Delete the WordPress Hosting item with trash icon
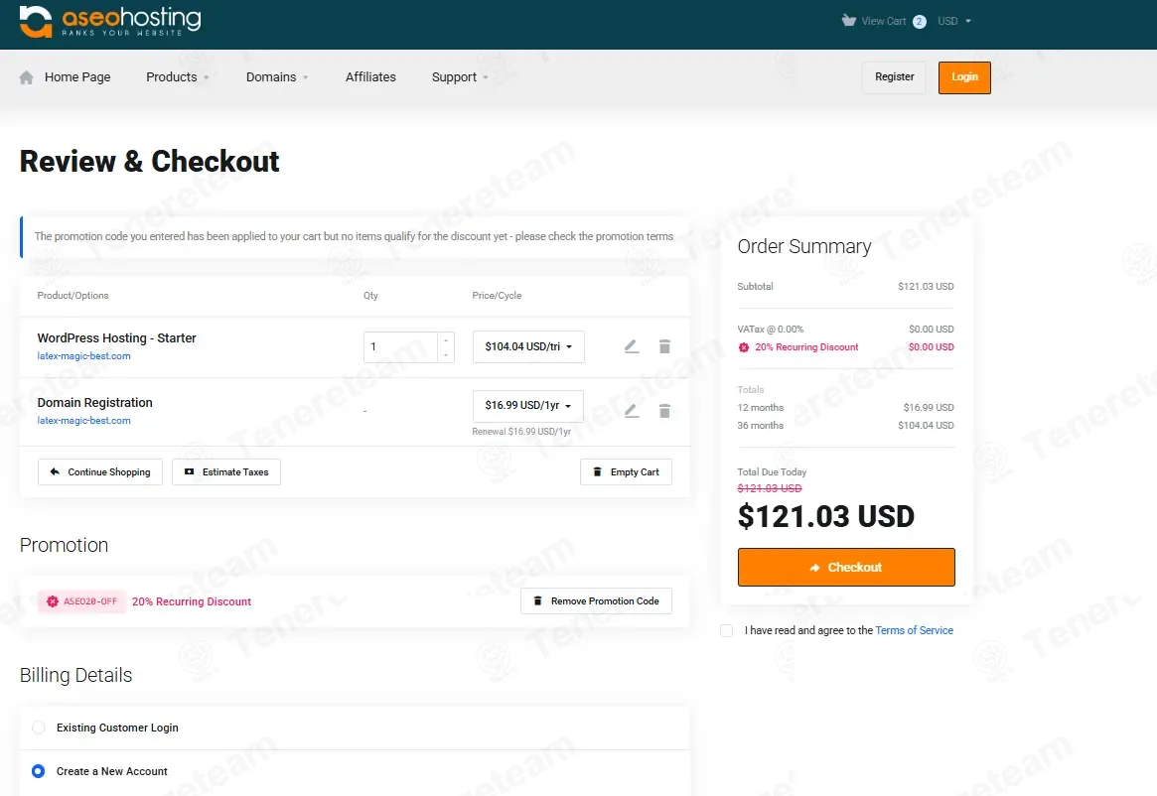The image size is (1157, 796). pos(664,346)
